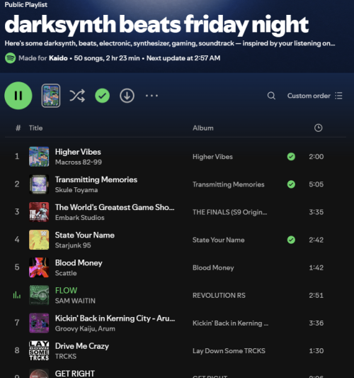Open the Transmitting Memories album link

tap(229, 184)
